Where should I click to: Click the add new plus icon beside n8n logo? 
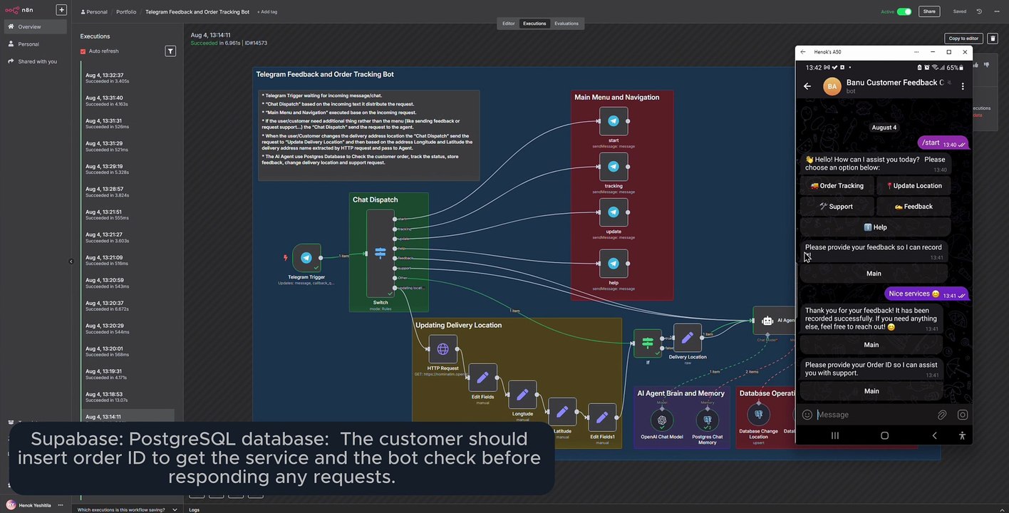tap(61, 10)
